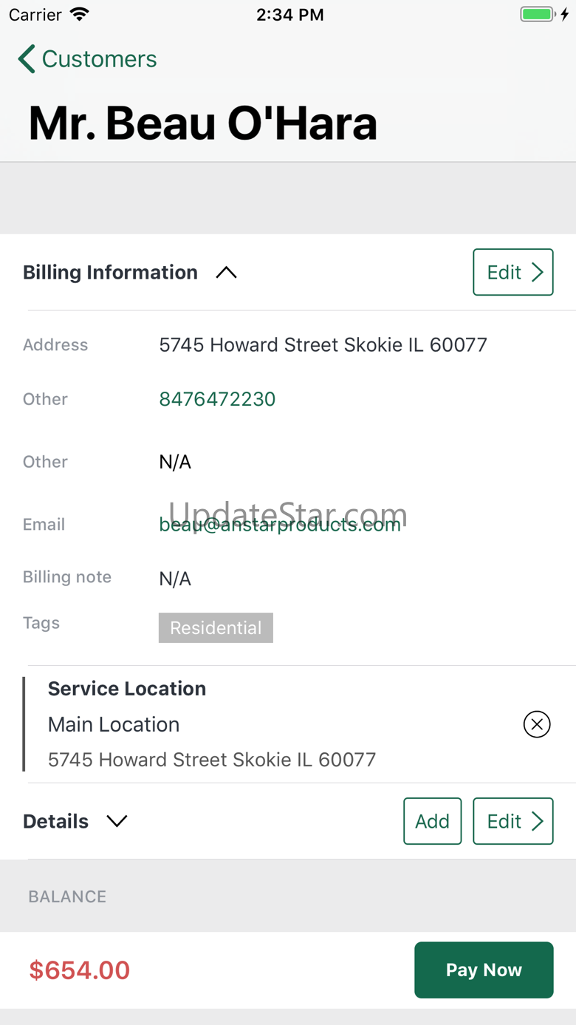Tap the billing address text
The height and width of the screenshot is (1025, 576).
click(323, 345)
